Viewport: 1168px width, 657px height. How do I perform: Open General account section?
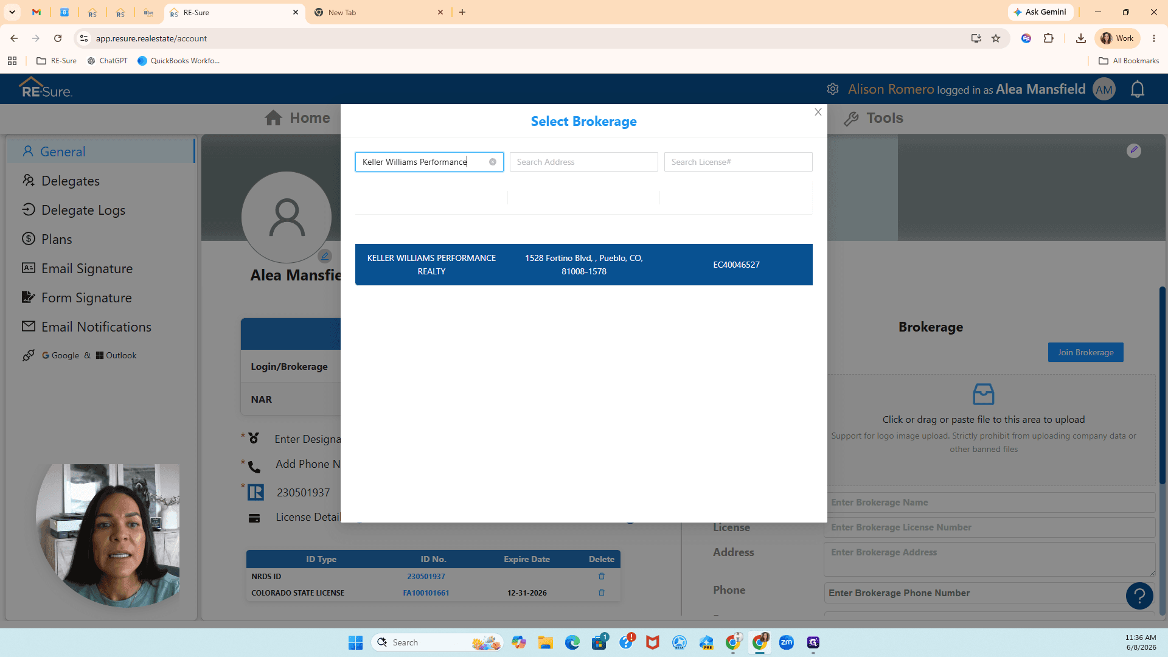pos(101,151)
